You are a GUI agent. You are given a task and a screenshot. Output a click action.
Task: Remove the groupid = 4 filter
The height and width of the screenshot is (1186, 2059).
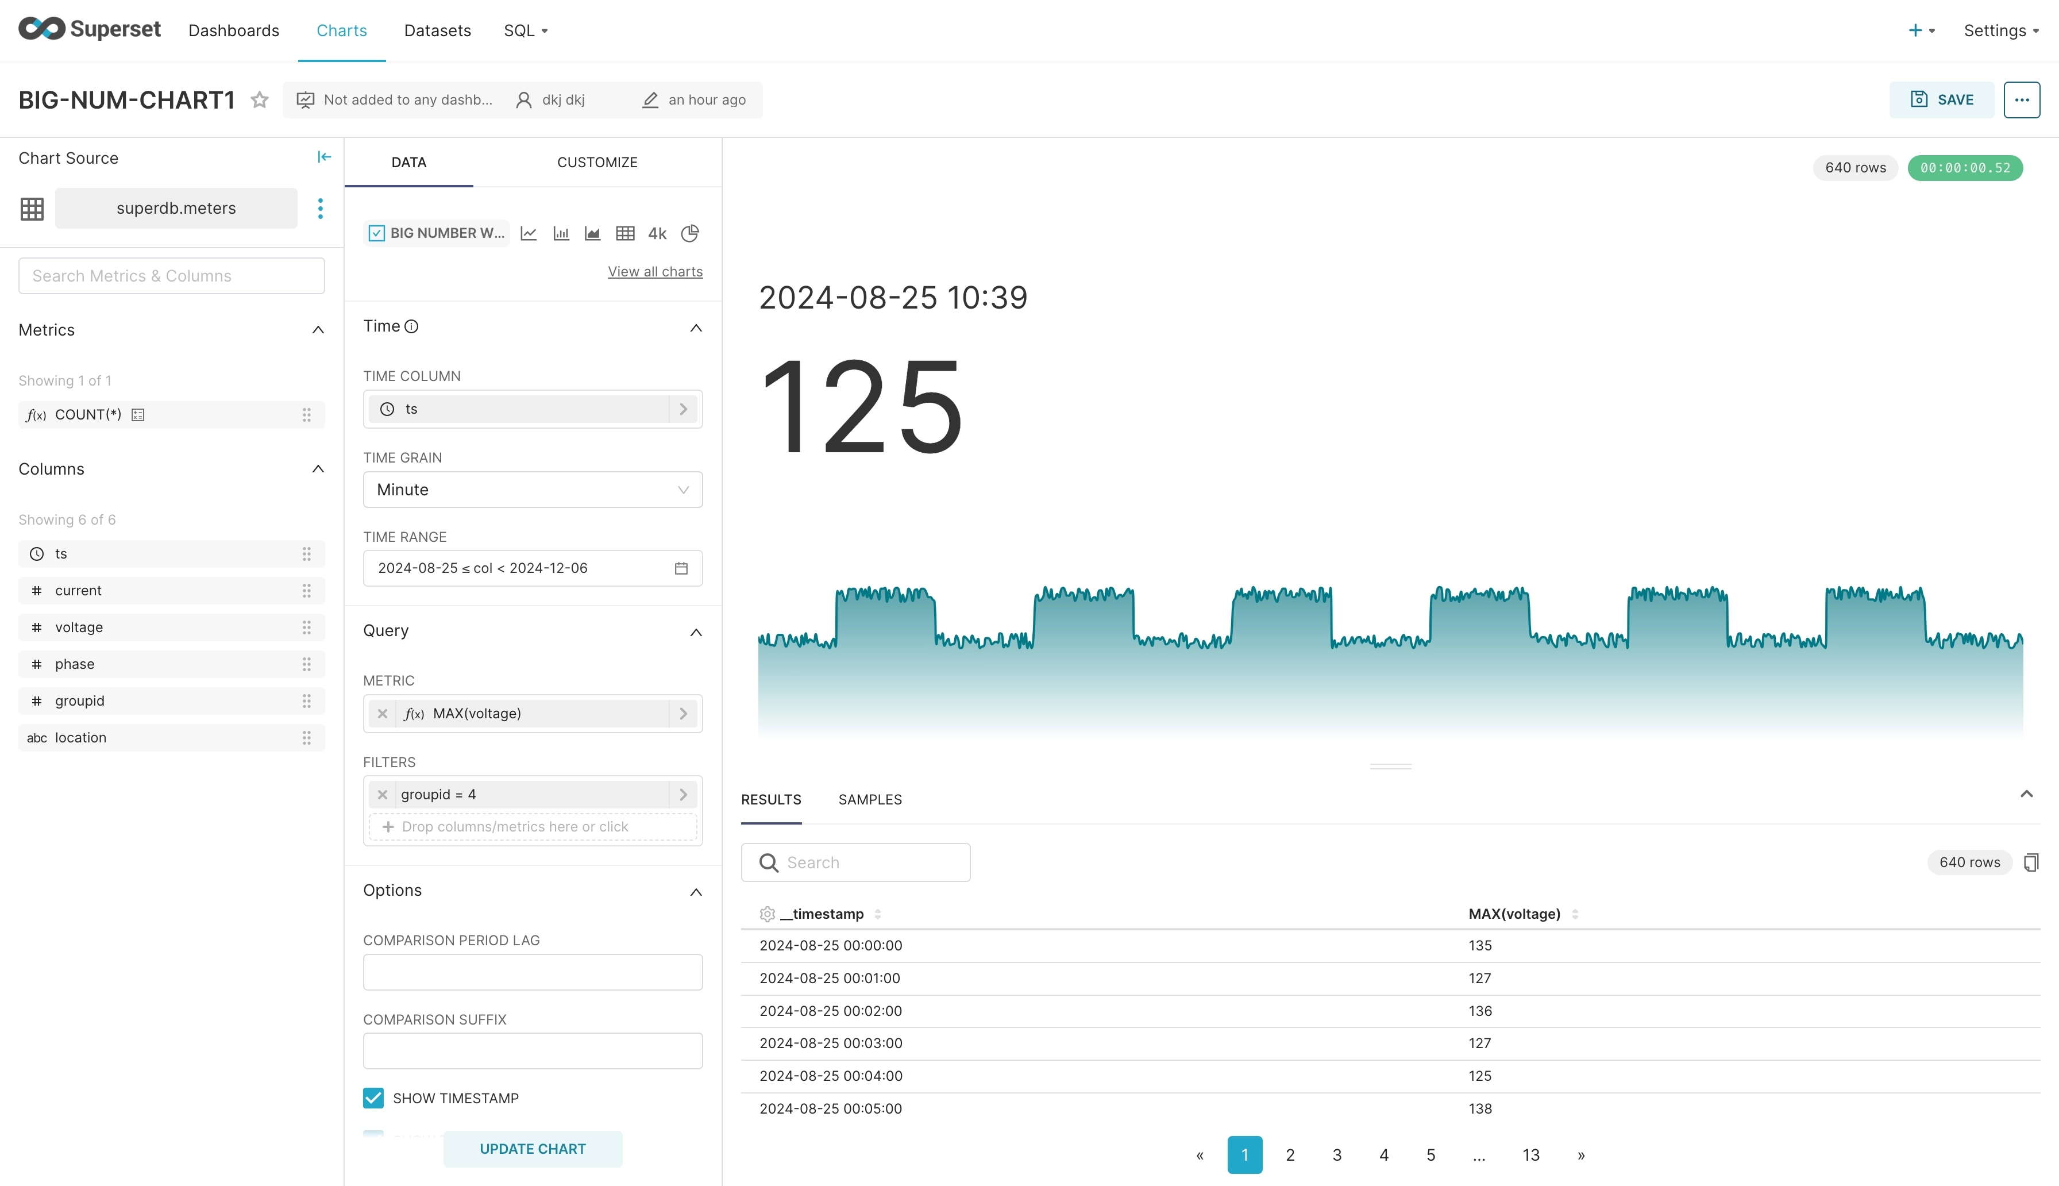[x=383, y=794]
